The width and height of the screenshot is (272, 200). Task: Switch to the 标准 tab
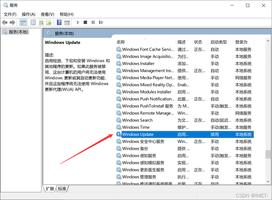[x=62, y=189]
